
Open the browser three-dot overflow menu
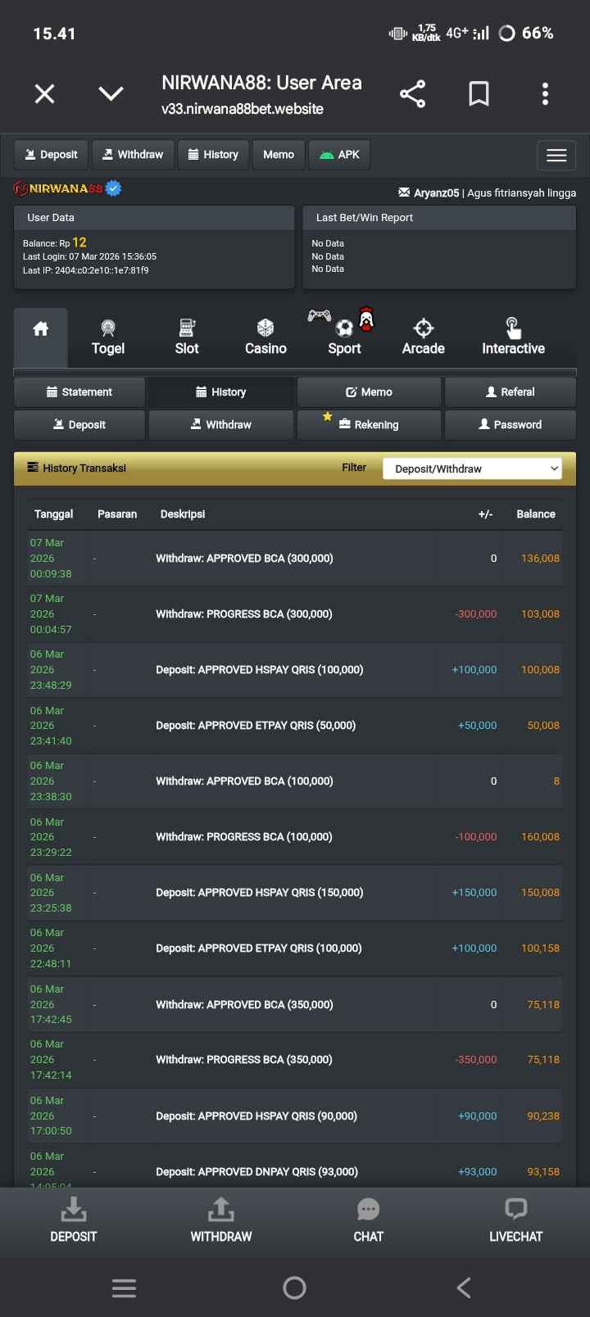click(545, 94)
